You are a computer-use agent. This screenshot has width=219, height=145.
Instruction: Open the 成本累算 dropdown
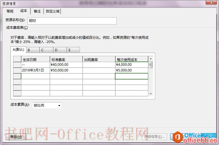(47, 105)
